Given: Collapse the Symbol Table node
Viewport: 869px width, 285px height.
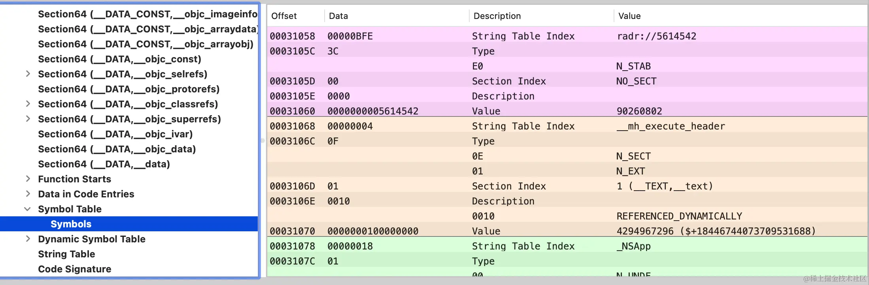Looking at the screenshot, I should [x=28, y=209].
